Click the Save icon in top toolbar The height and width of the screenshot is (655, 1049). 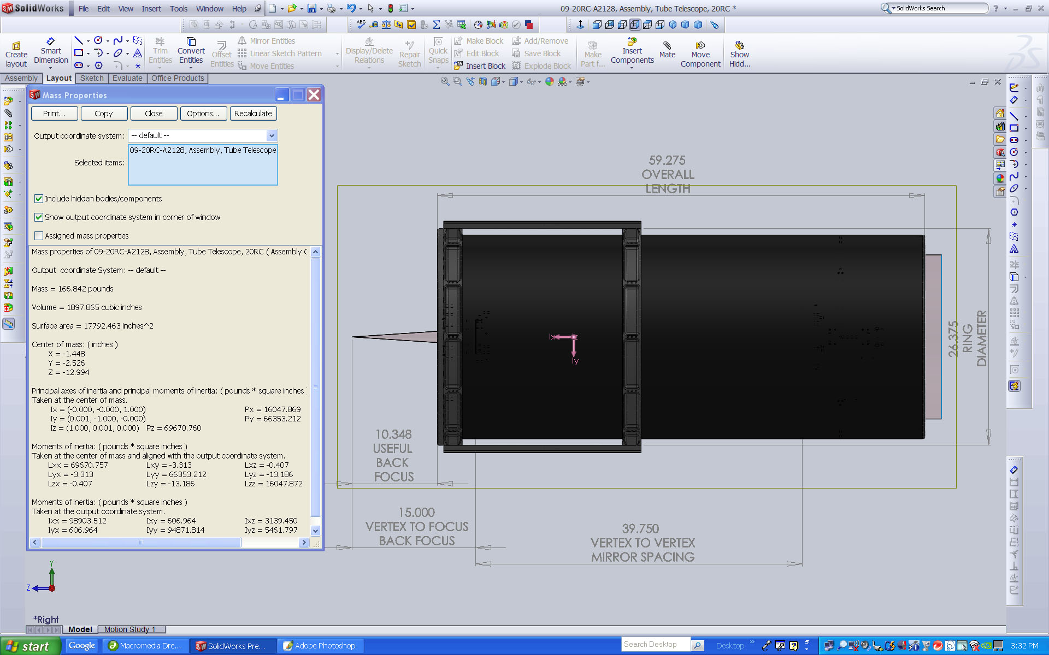coord(312,8)
